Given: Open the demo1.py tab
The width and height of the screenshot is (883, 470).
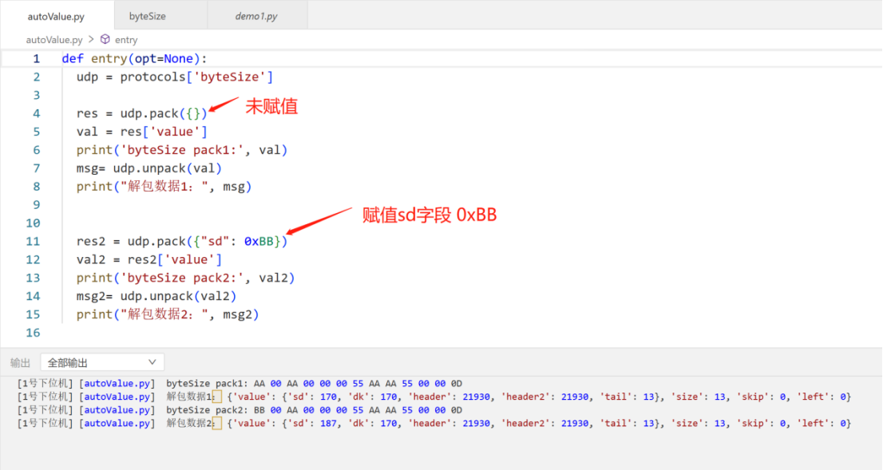Looking at the screenshot, I should click(x=256, y=16).
